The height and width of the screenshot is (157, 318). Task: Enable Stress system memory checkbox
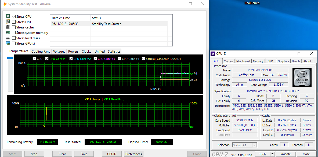[14, 33]
